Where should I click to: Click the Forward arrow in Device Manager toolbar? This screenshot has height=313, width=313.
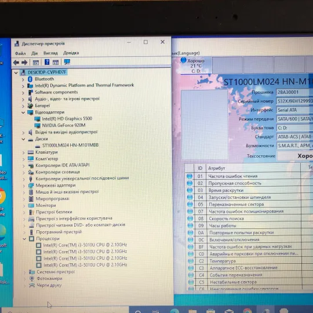pyautogui.click(x=24, y=63)
